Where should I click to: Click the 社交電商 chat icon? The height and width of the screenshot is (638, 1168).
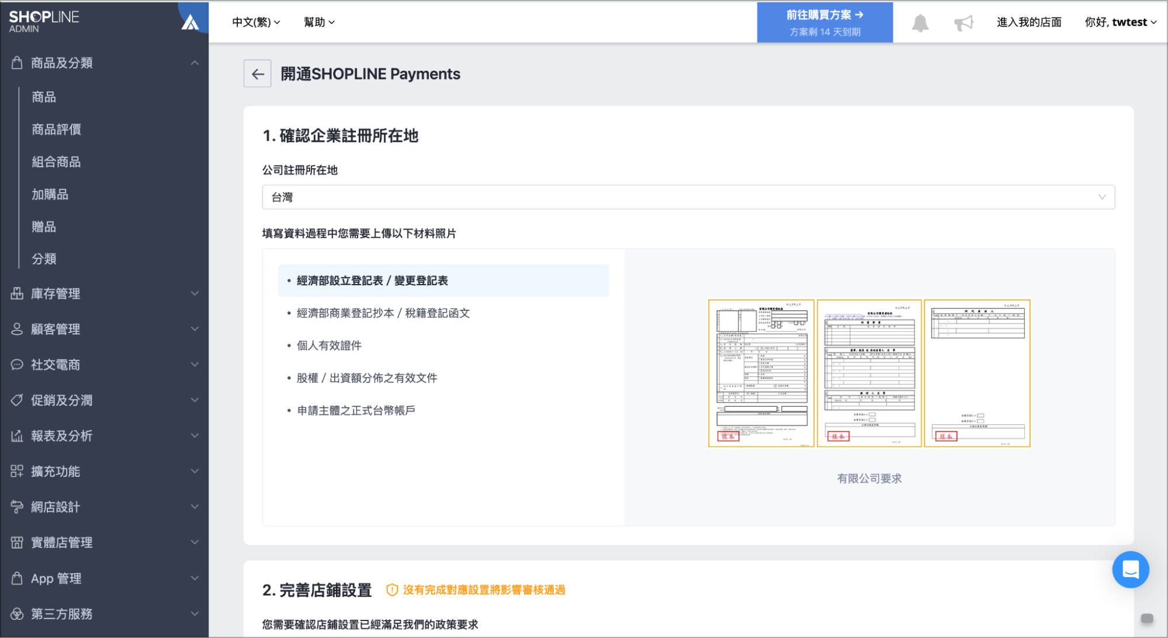(x=17, y=365)
